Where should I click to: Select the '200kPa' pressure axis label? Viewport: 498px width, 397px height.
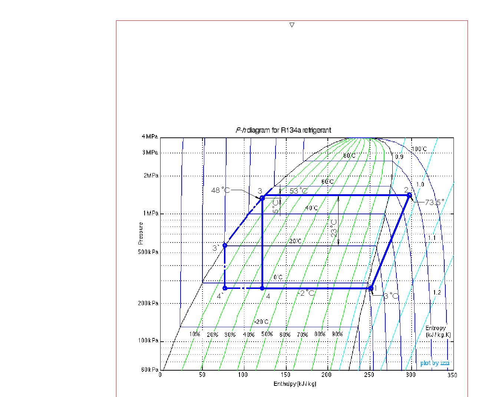[148, 303]
